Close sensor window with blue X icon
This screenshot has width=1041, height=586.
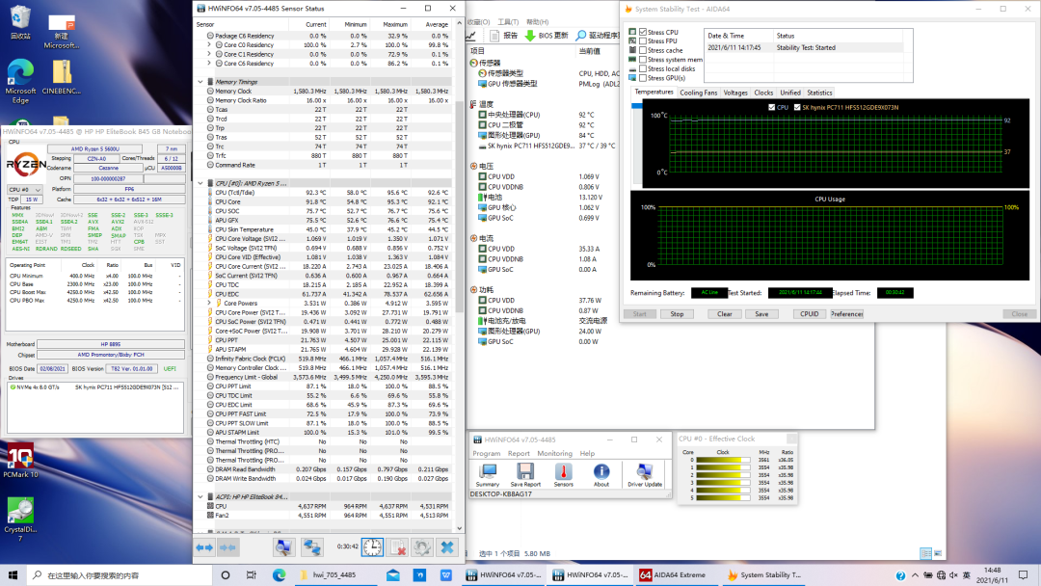pos(447,546)
